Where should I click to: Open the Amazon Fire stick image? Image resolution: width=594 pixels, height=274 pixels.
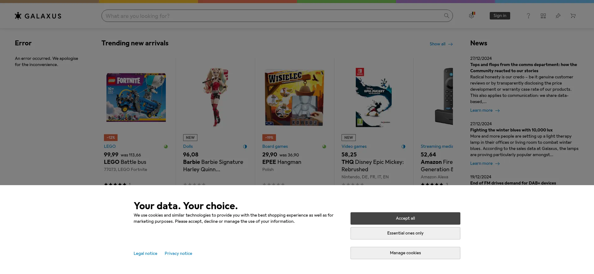coord(444,97)
